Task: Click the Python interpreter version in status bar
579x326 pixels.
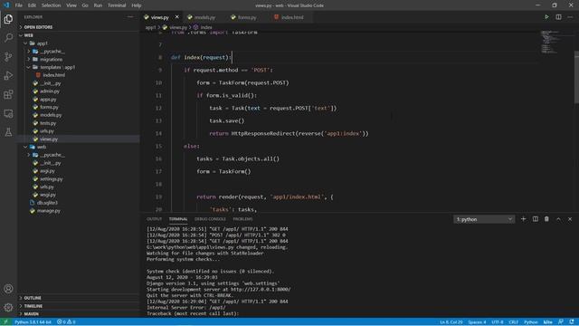Action: point(33,322)
